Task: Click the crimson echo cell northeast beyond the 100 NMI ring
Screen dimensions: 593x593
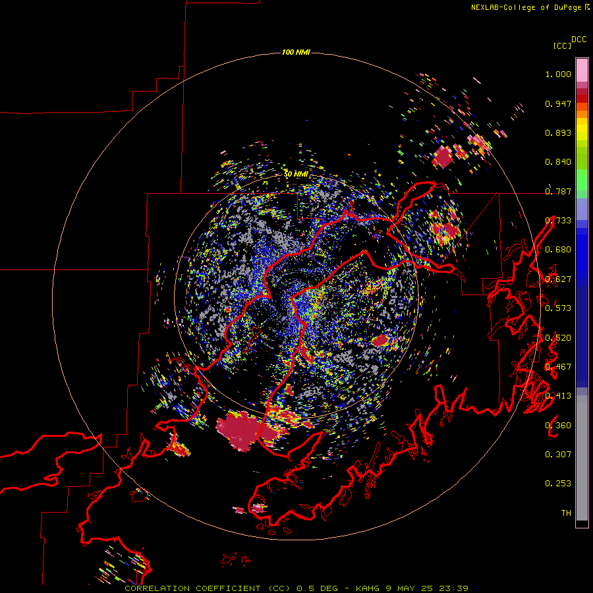Action: point(442,157)
